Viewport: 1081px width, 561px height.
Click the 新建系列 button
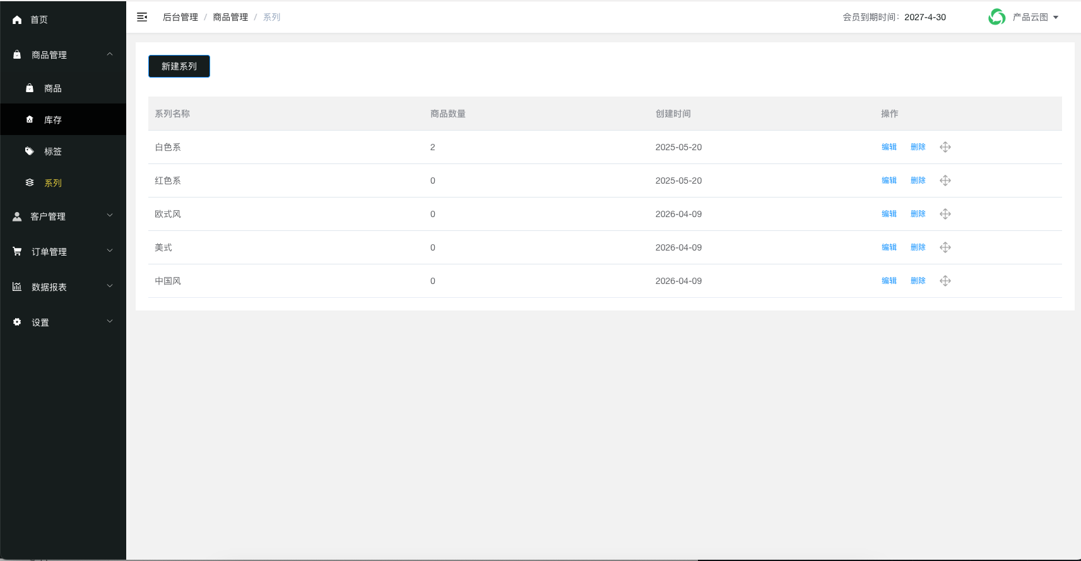click(179, 66)
